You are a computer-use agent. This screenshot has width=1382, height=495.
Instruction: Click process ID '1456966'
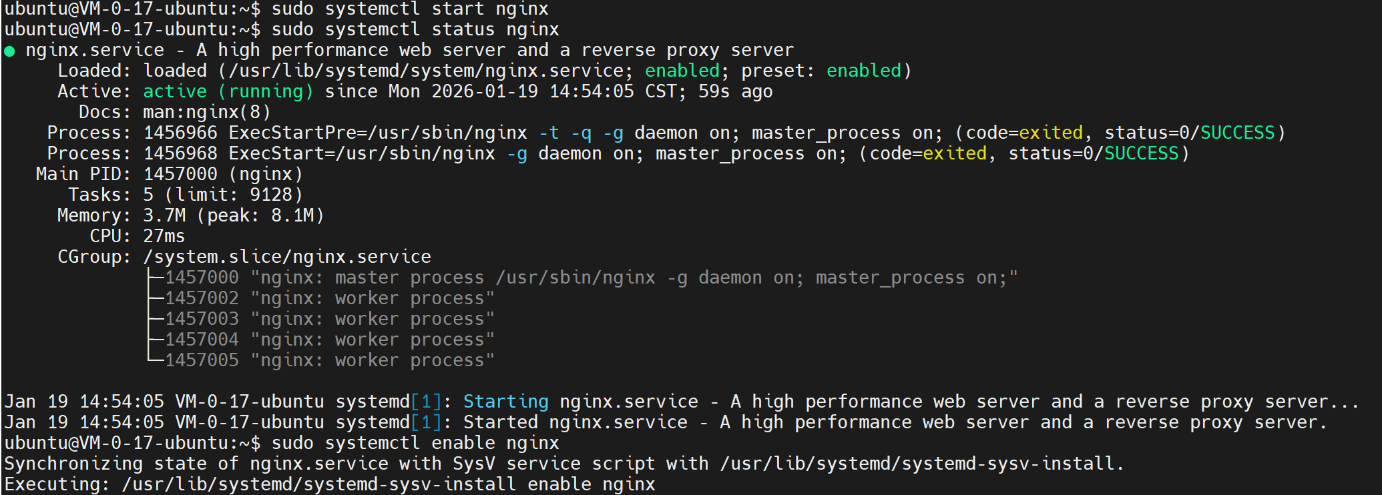pyautogui.click(x=180, y=133)
